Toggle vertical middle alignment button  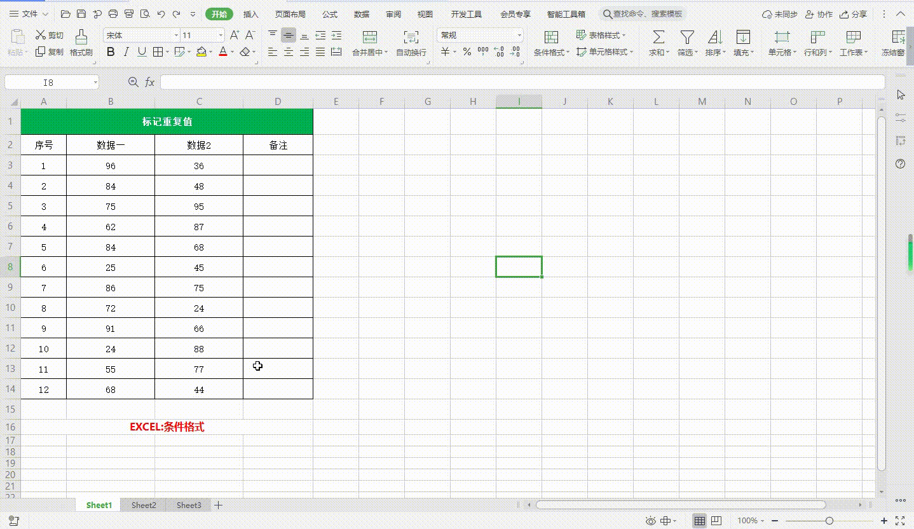pos(289,36)
